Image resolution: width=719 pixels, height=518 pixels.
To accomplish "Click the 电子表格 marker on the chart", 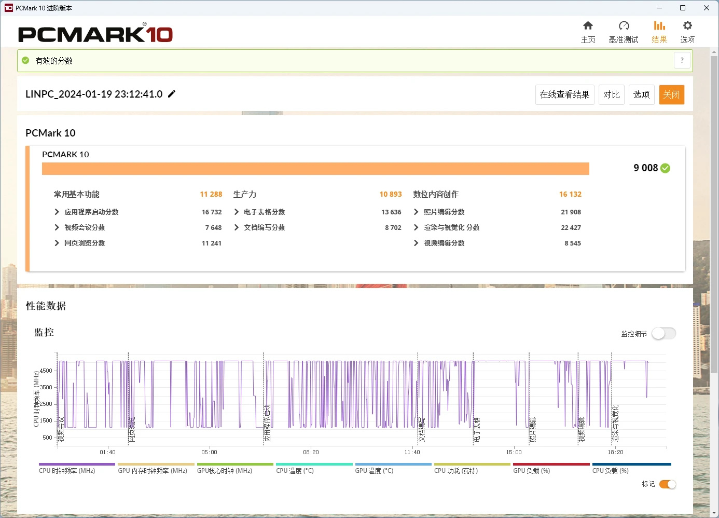I will (477, 429).
